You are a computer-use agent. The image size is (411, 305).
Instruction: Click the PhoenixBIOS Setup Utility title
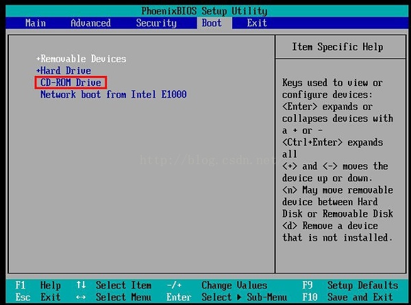204,11
